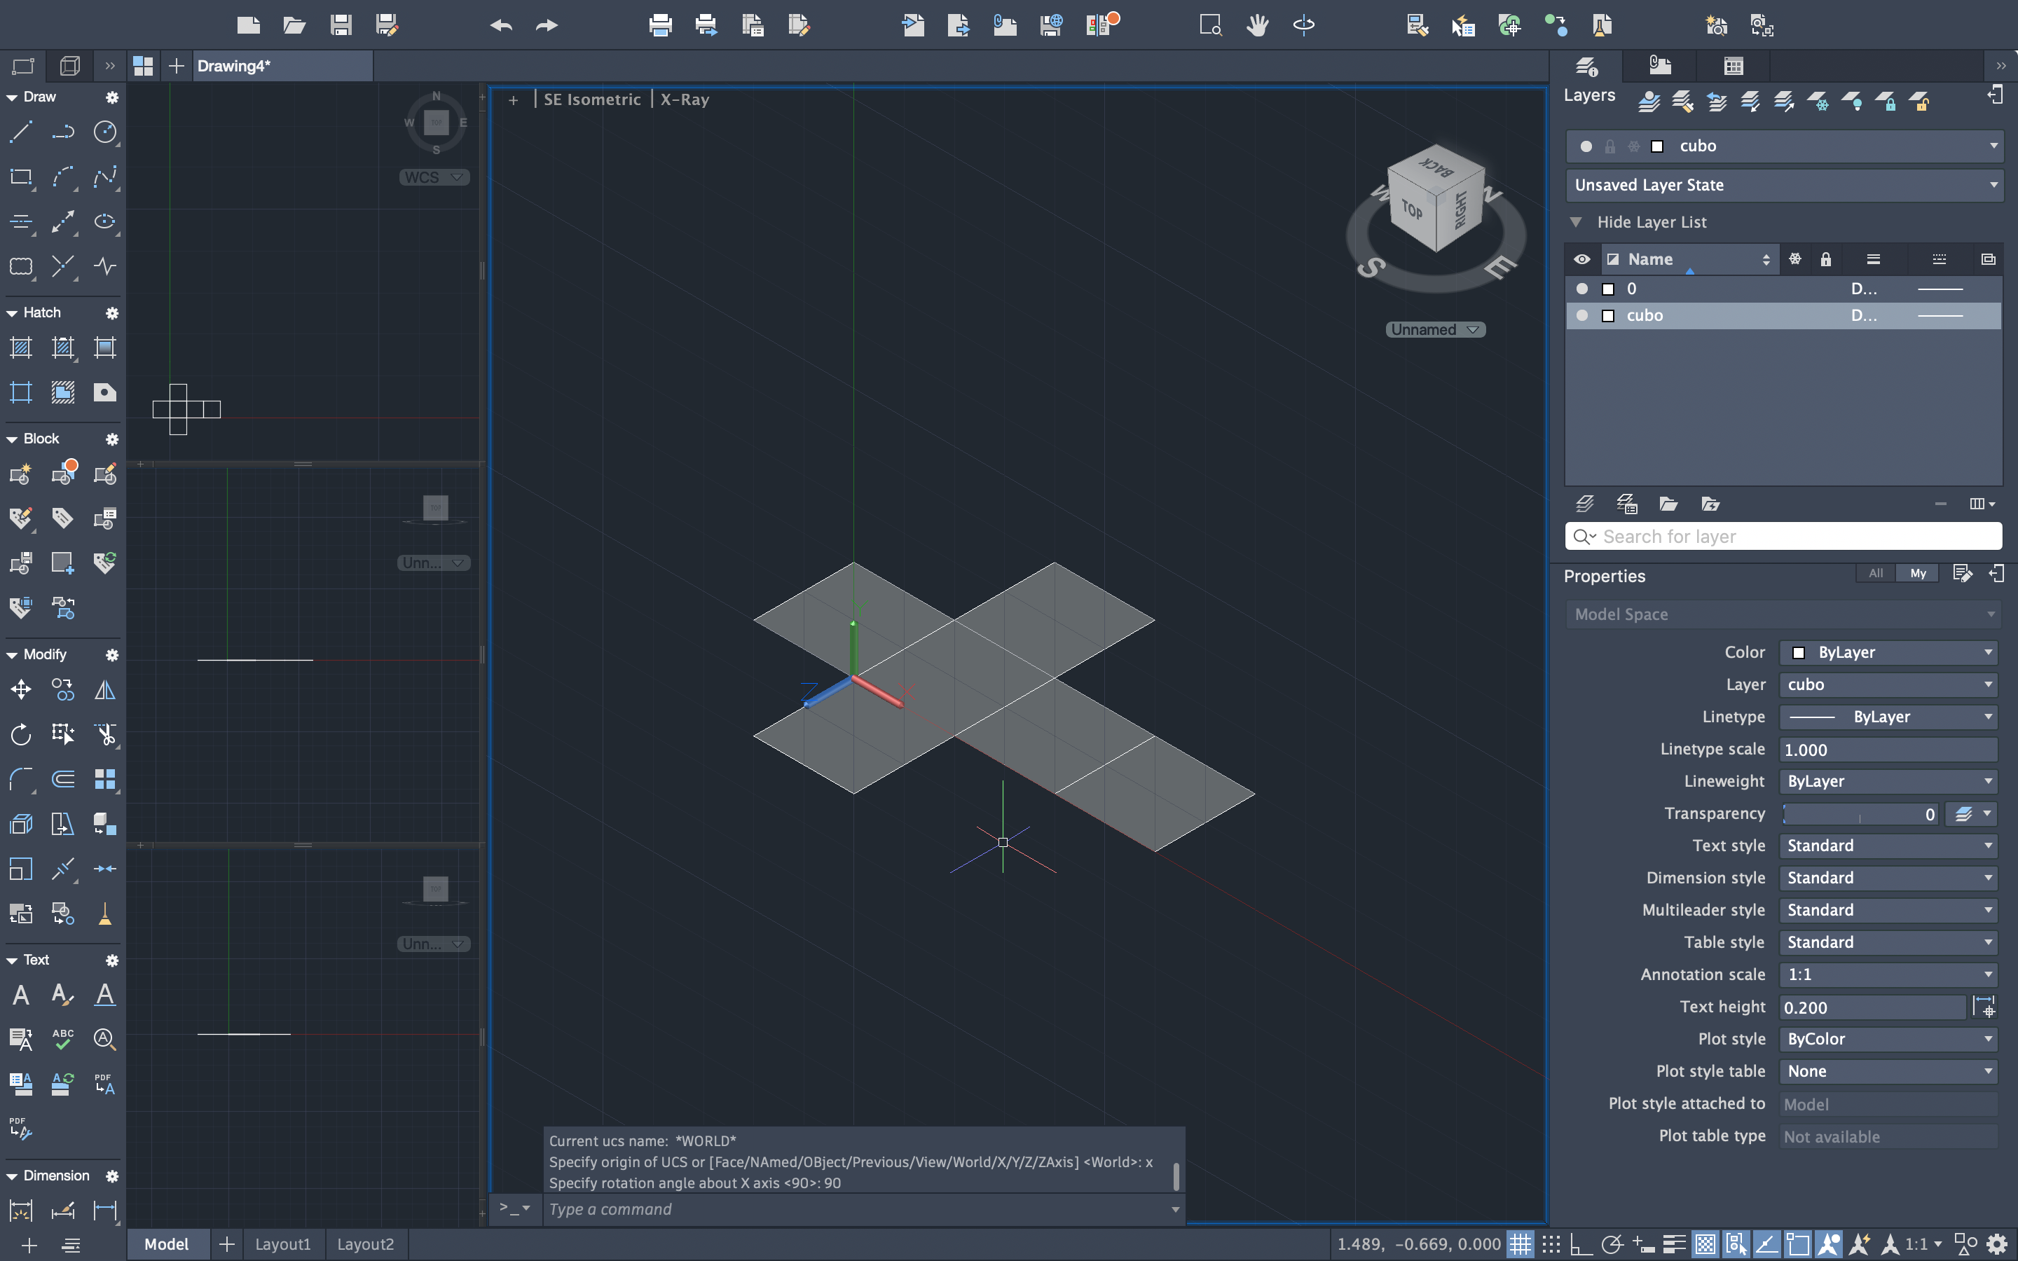Toggle grid display in status bar
Screen dimensions: 2018x1261
tap(1521, 1244)
